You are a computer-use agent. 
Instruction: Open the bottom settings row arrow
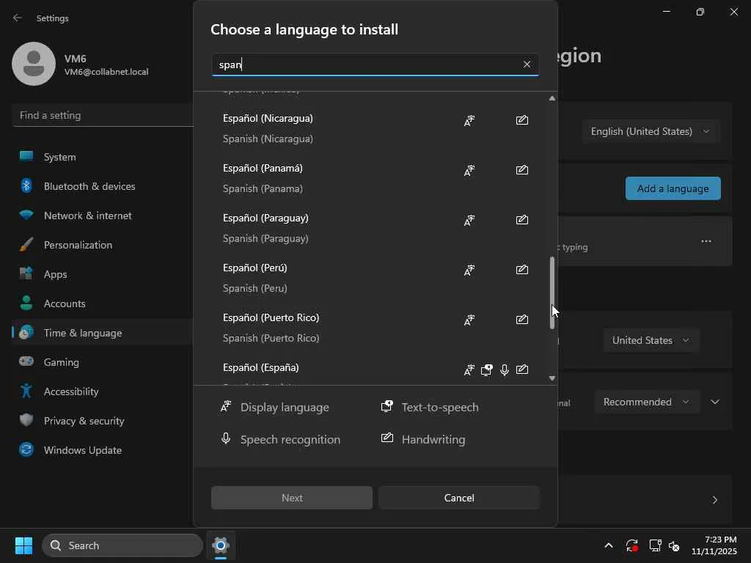pos(714,500)
